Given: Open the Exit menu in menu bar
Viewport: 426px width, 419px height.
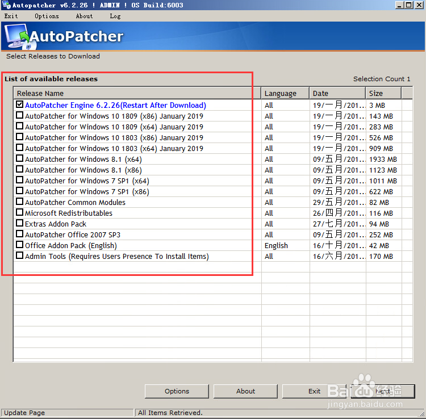Looking at the screenshot, I should coord(11,16).
